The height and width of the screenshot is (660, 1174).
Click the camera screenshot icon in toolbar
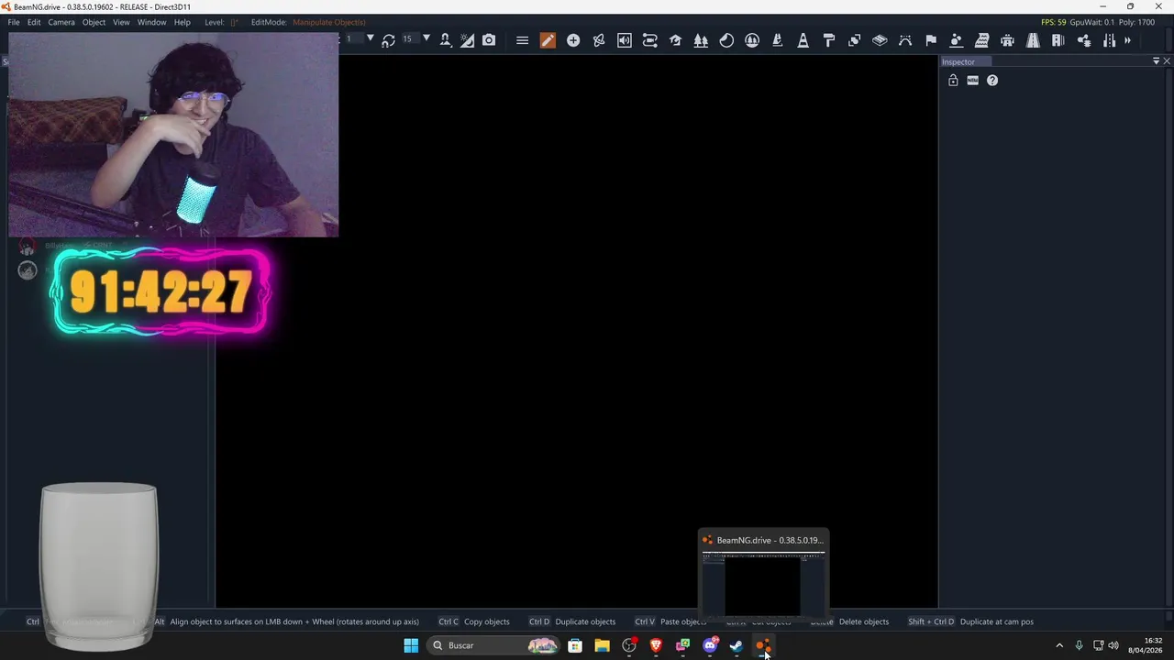489,40
